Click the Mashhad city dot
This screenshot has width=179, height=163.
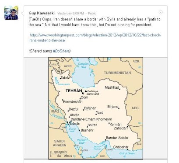click(119, 89)
